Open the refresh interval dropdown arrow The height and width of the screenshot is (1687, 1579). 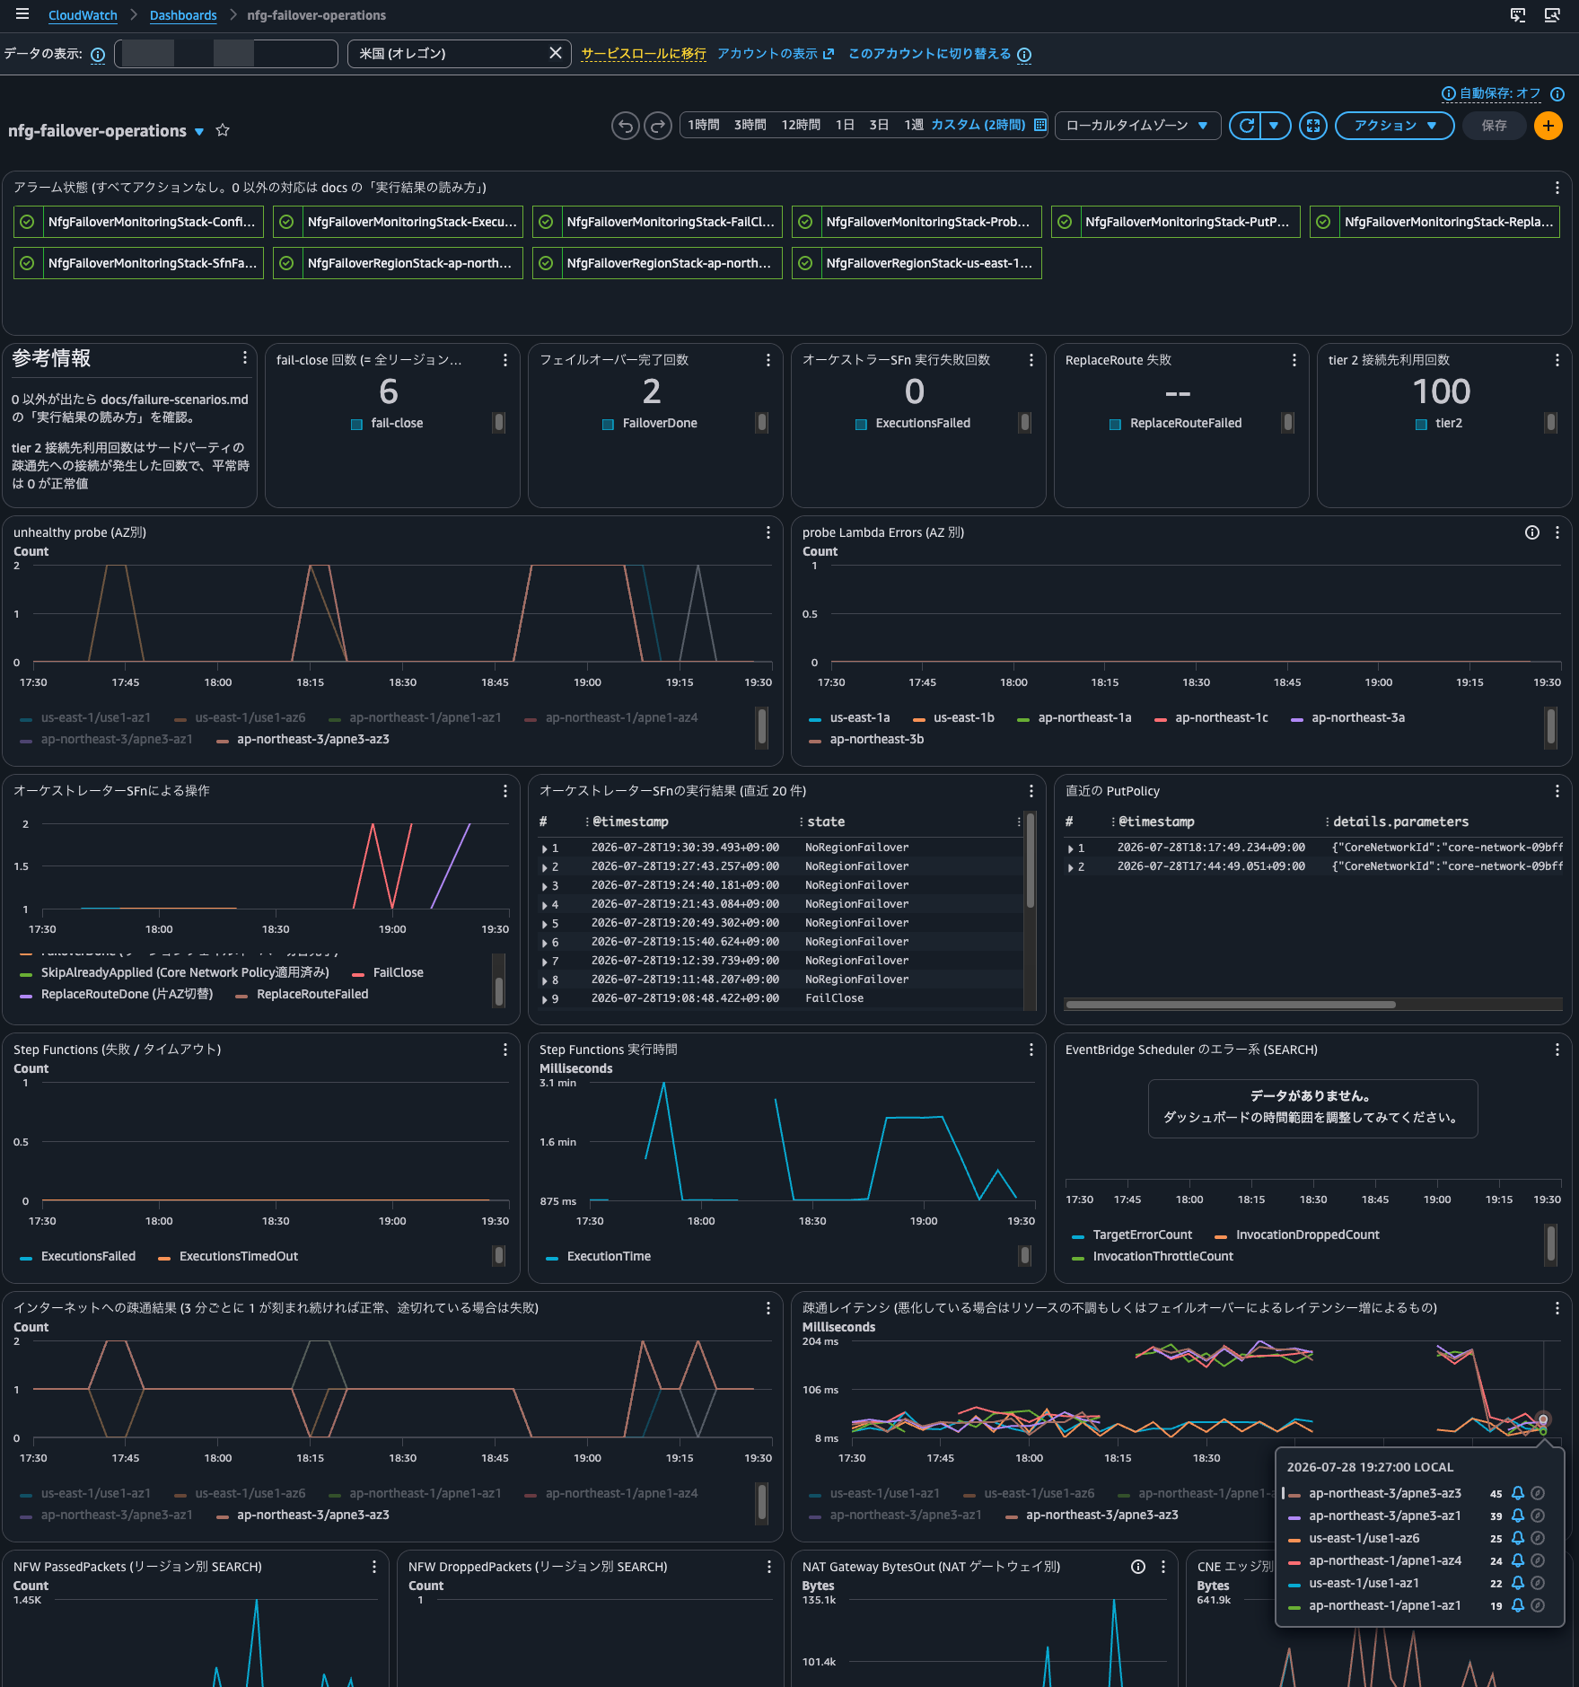click(x=1275, y=126)
